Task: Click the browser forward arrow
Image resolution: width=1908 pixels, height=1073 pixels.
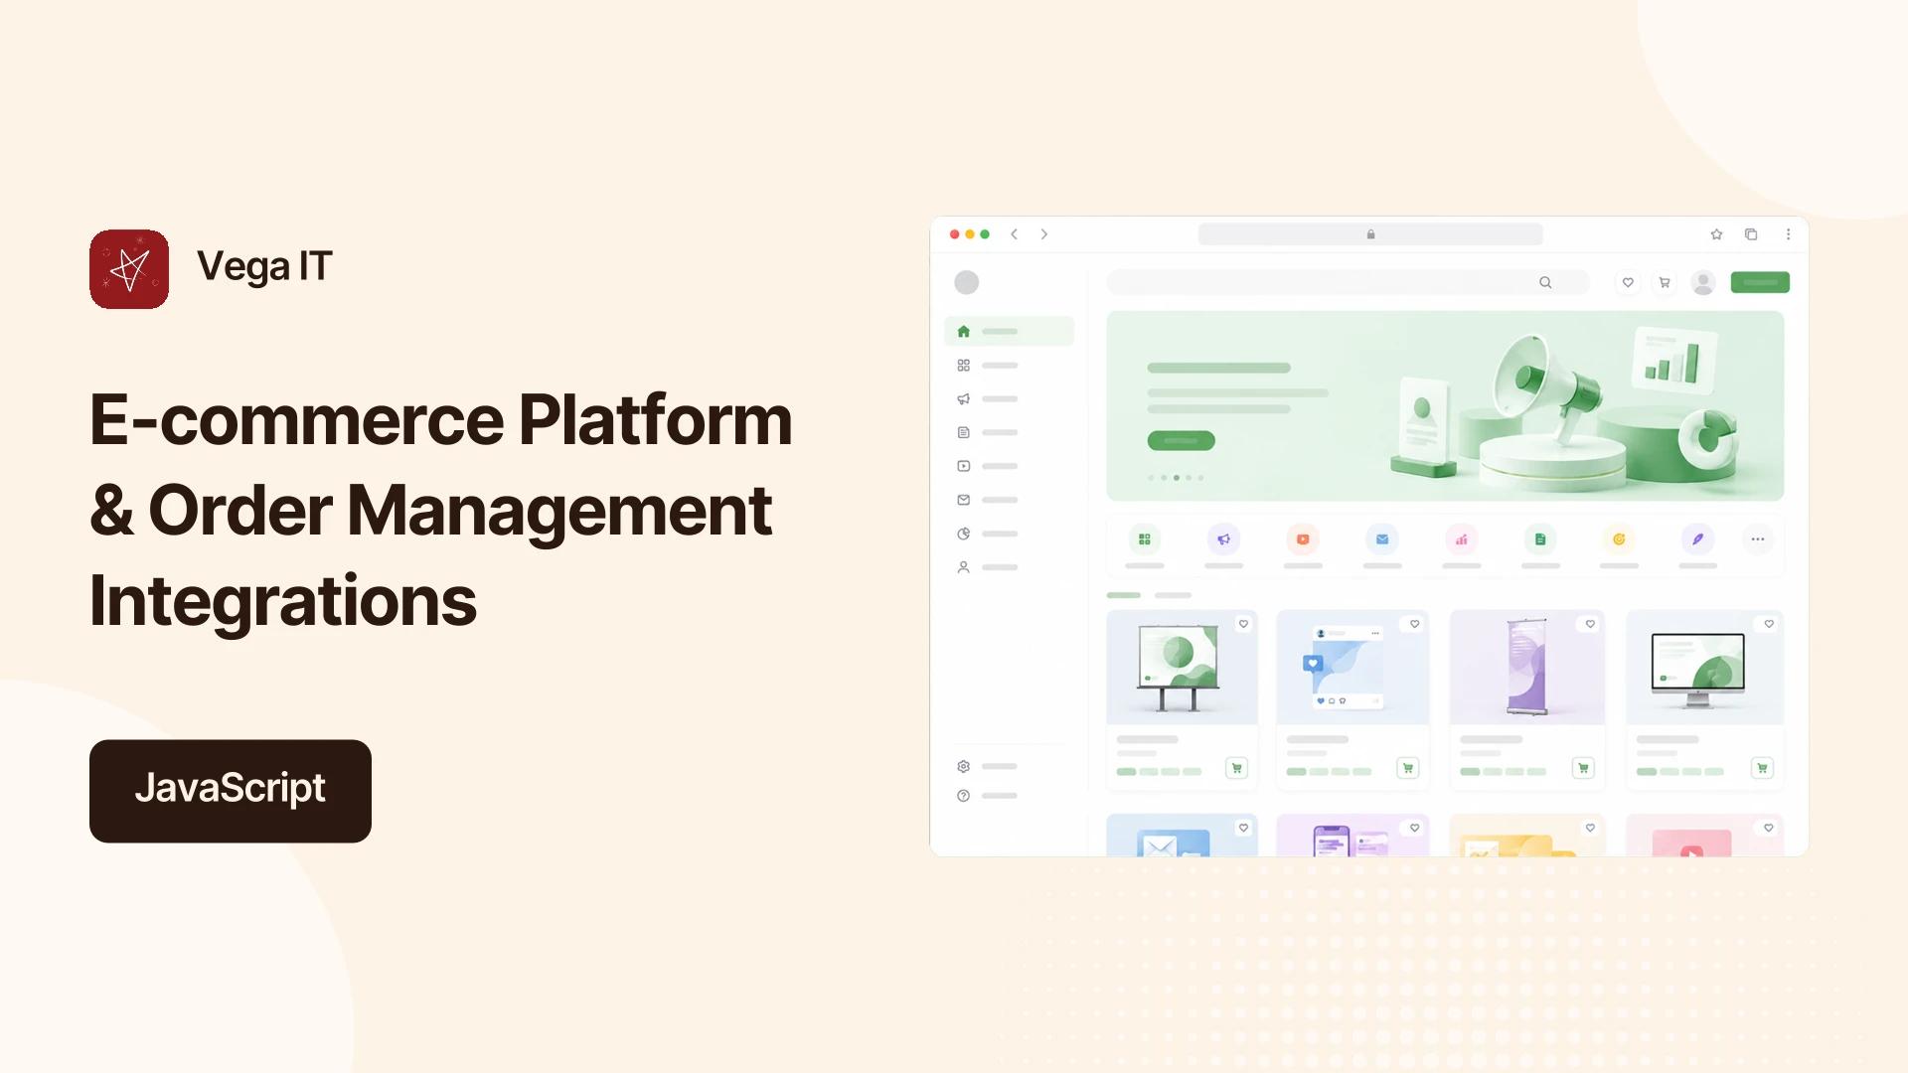Action: tap(1043, 234)
